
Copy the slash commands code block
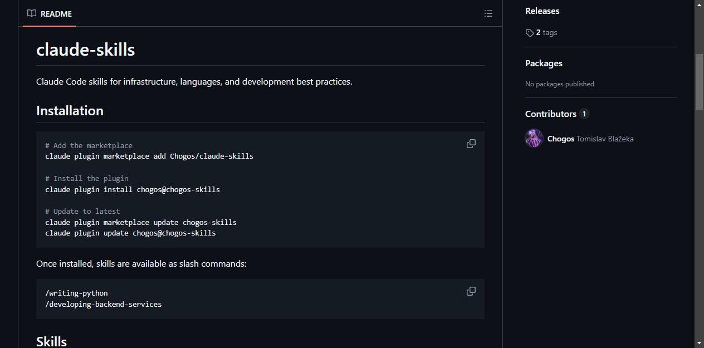471,291
